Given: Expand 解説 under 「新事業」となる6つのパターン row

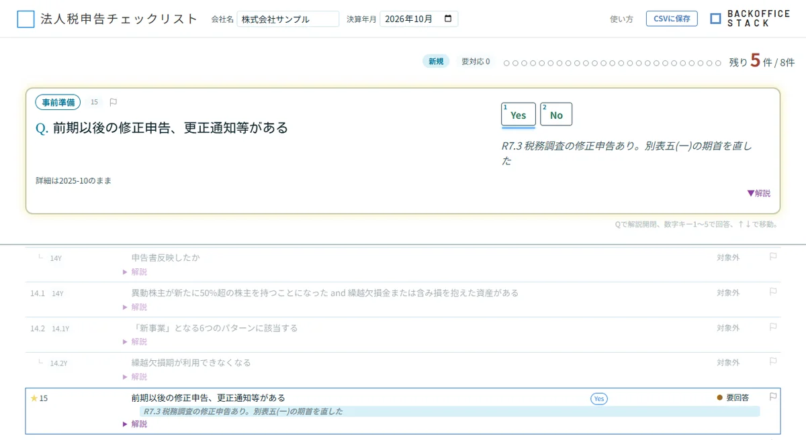Looking at the screenshot, I should coord(135,341).
